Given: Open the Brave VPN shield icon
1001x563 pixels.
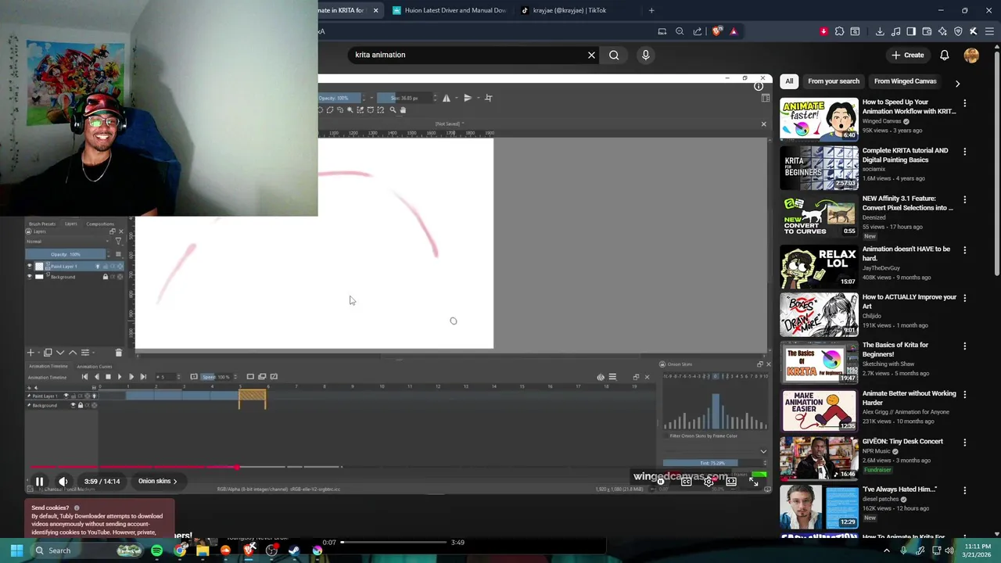Looking at the screenshot, I should coord(958,31).
